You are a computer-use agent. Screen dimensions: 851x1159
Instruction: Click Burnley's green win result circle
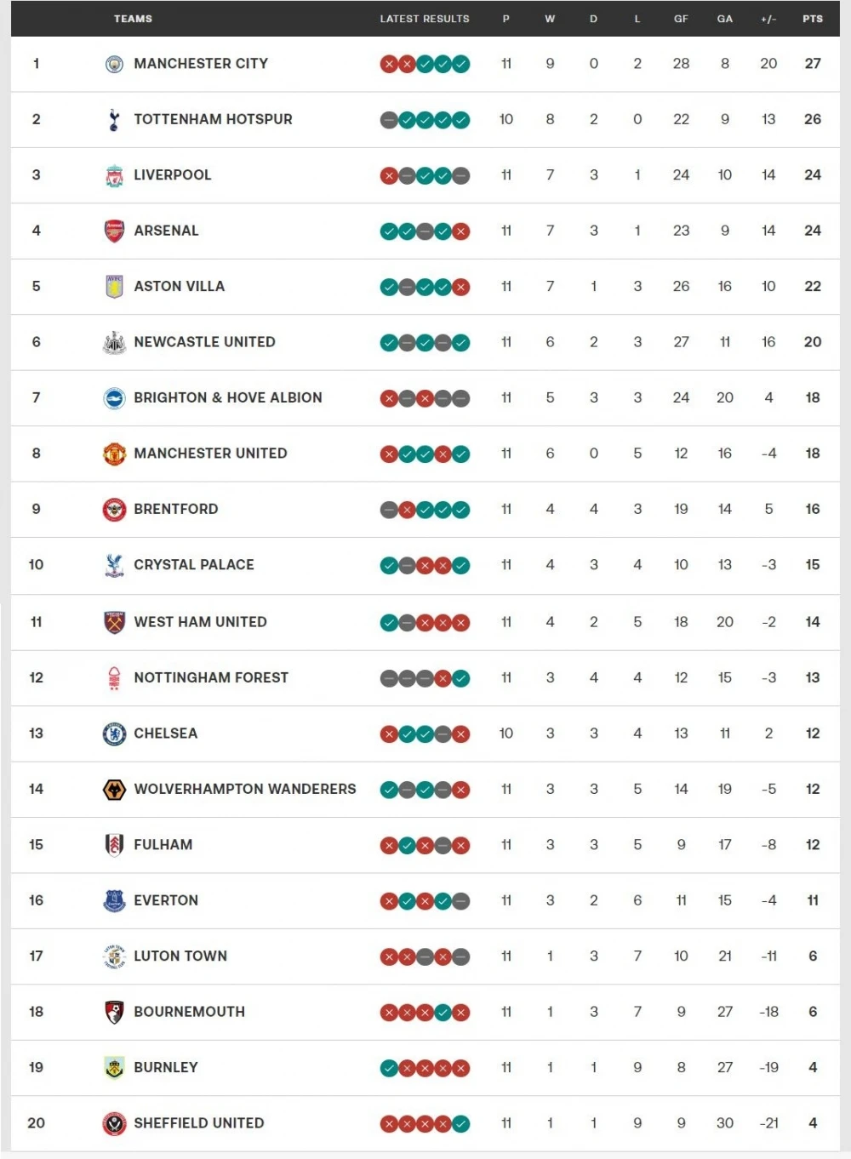coord(389,1068)
